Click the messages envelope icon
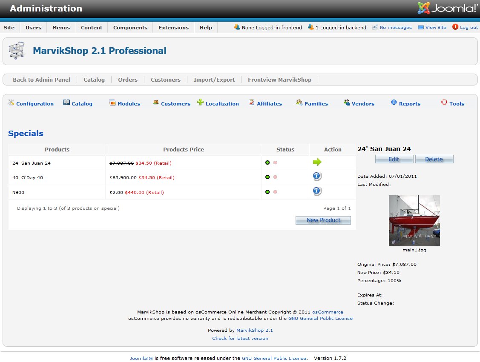 click(x=375, y=28)
